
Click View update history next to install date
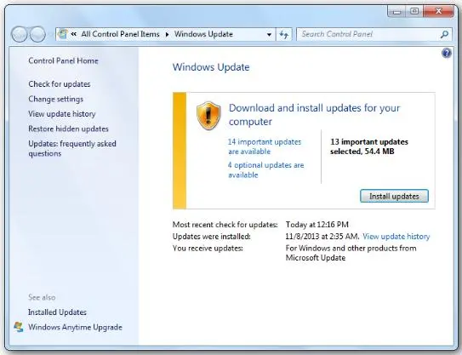coord(396,237)
